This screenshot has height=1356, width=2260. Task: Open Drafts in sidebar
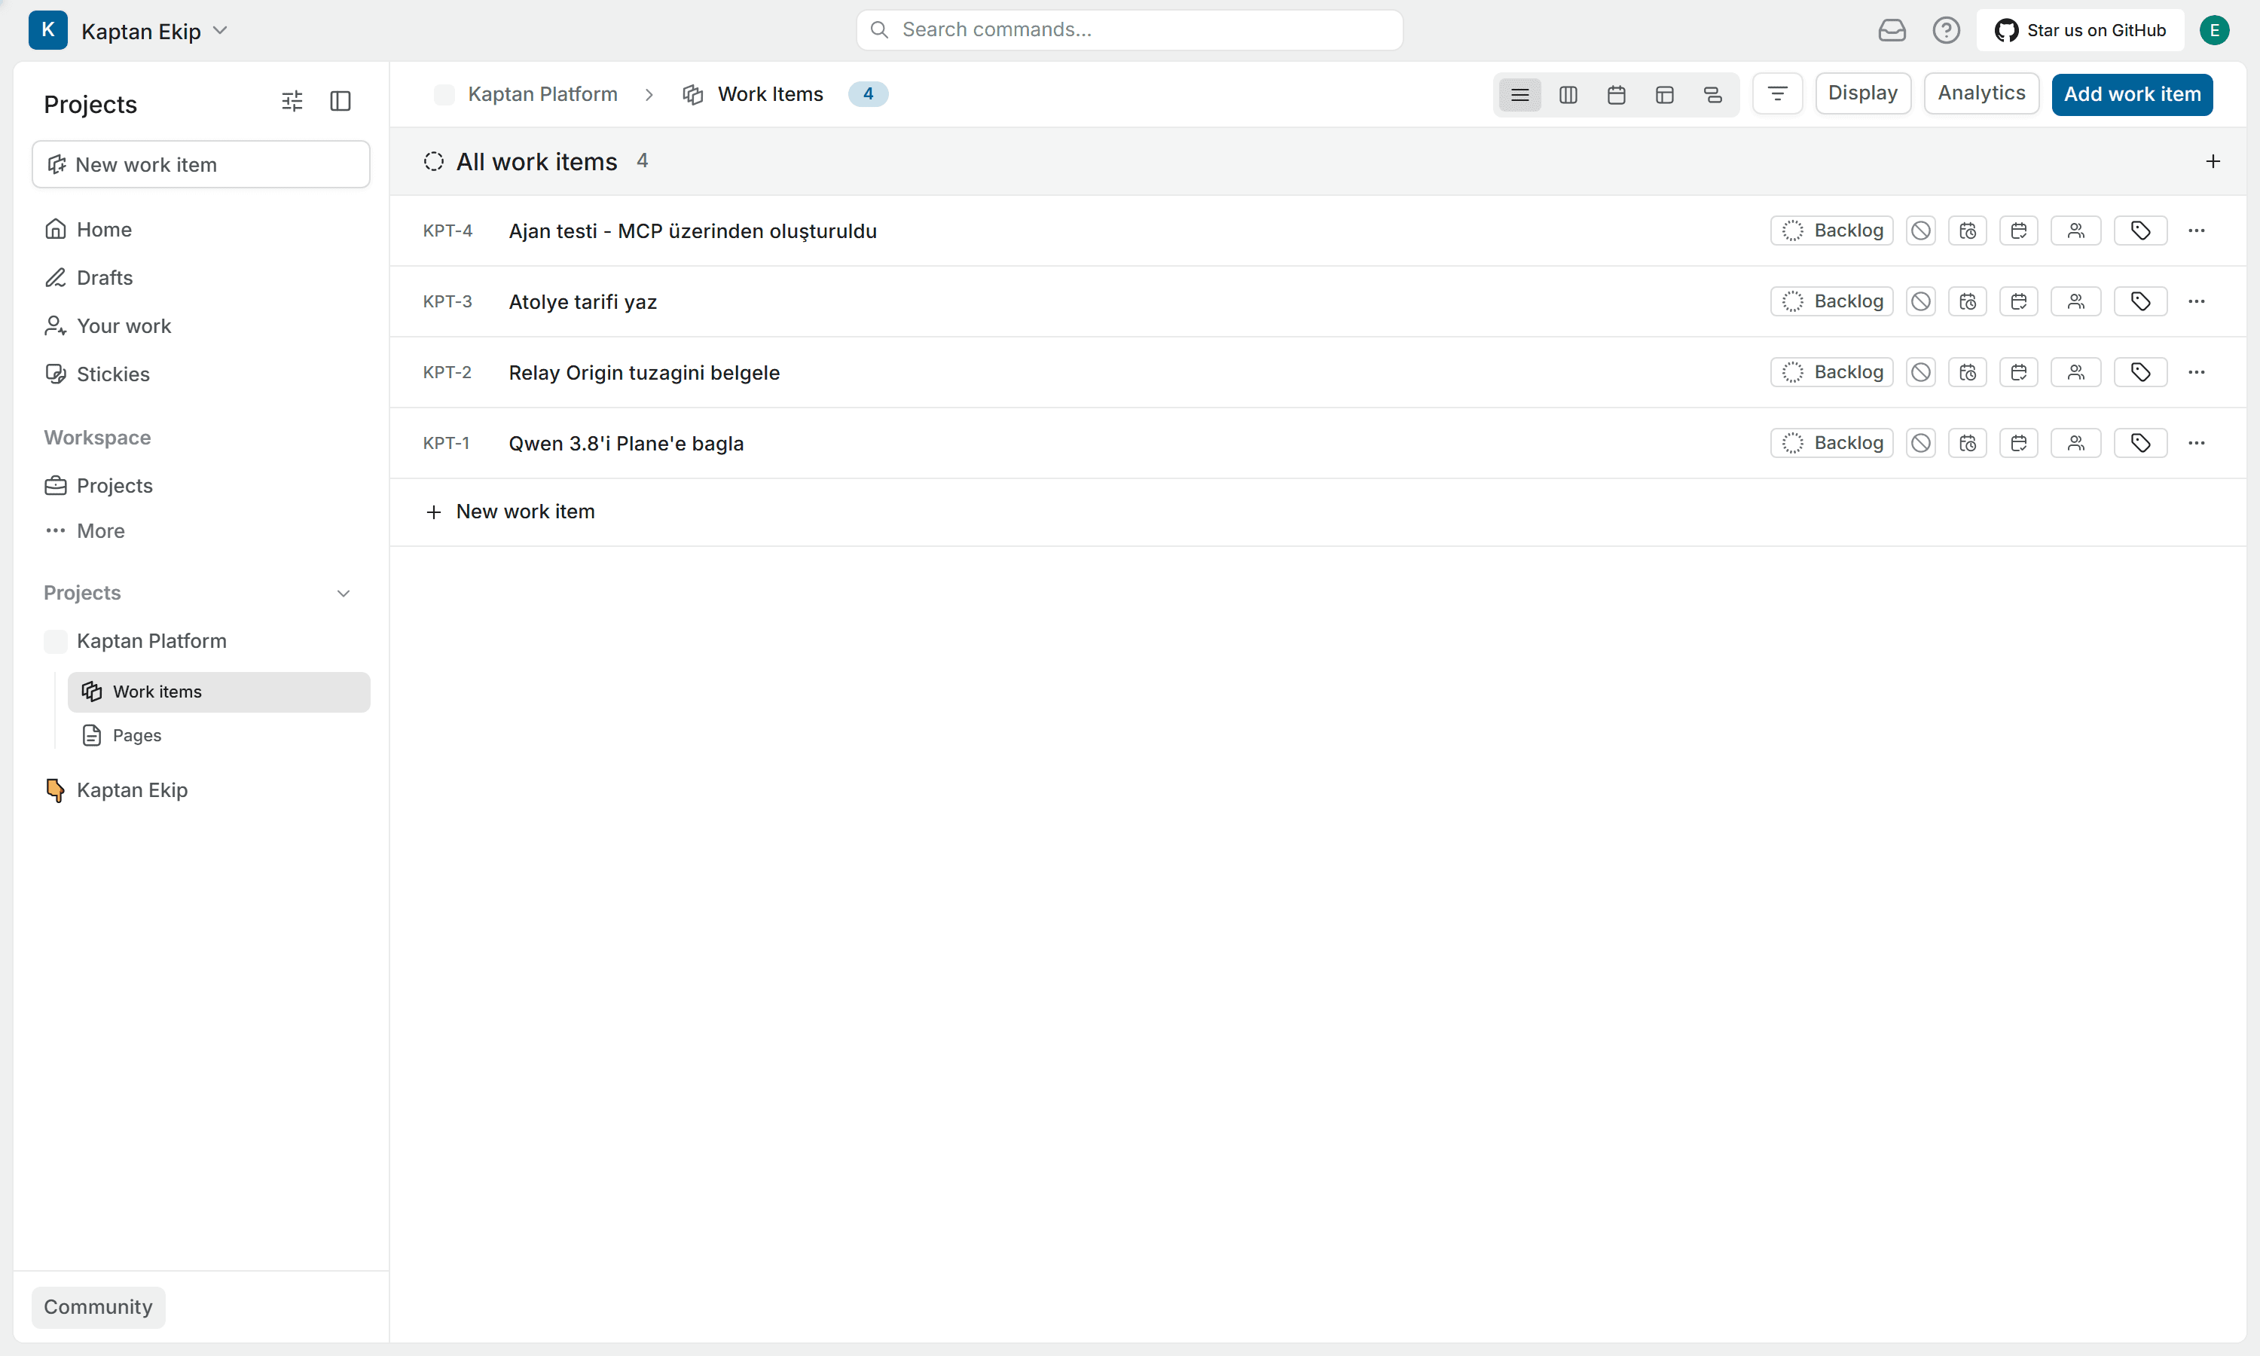coord(200,278)
